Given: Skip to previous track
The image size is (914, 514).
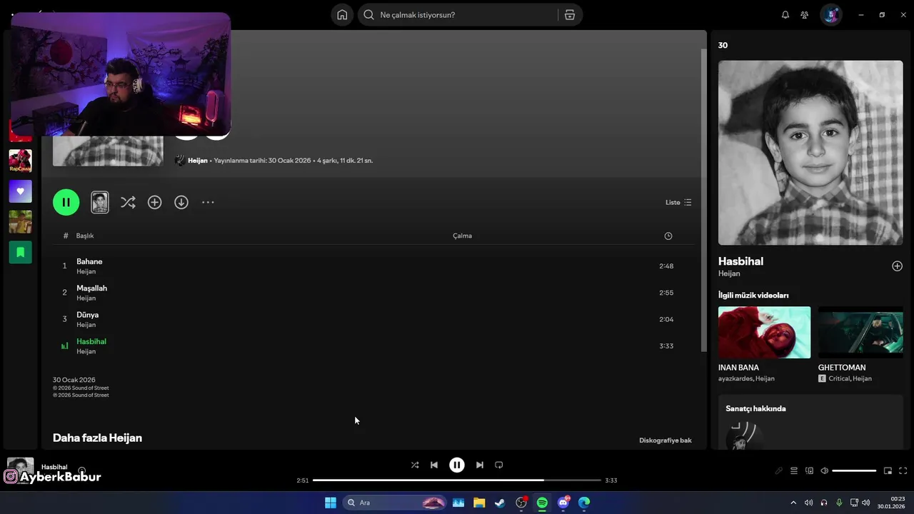Looking at the screenshot, I should (x=434, y=465).
